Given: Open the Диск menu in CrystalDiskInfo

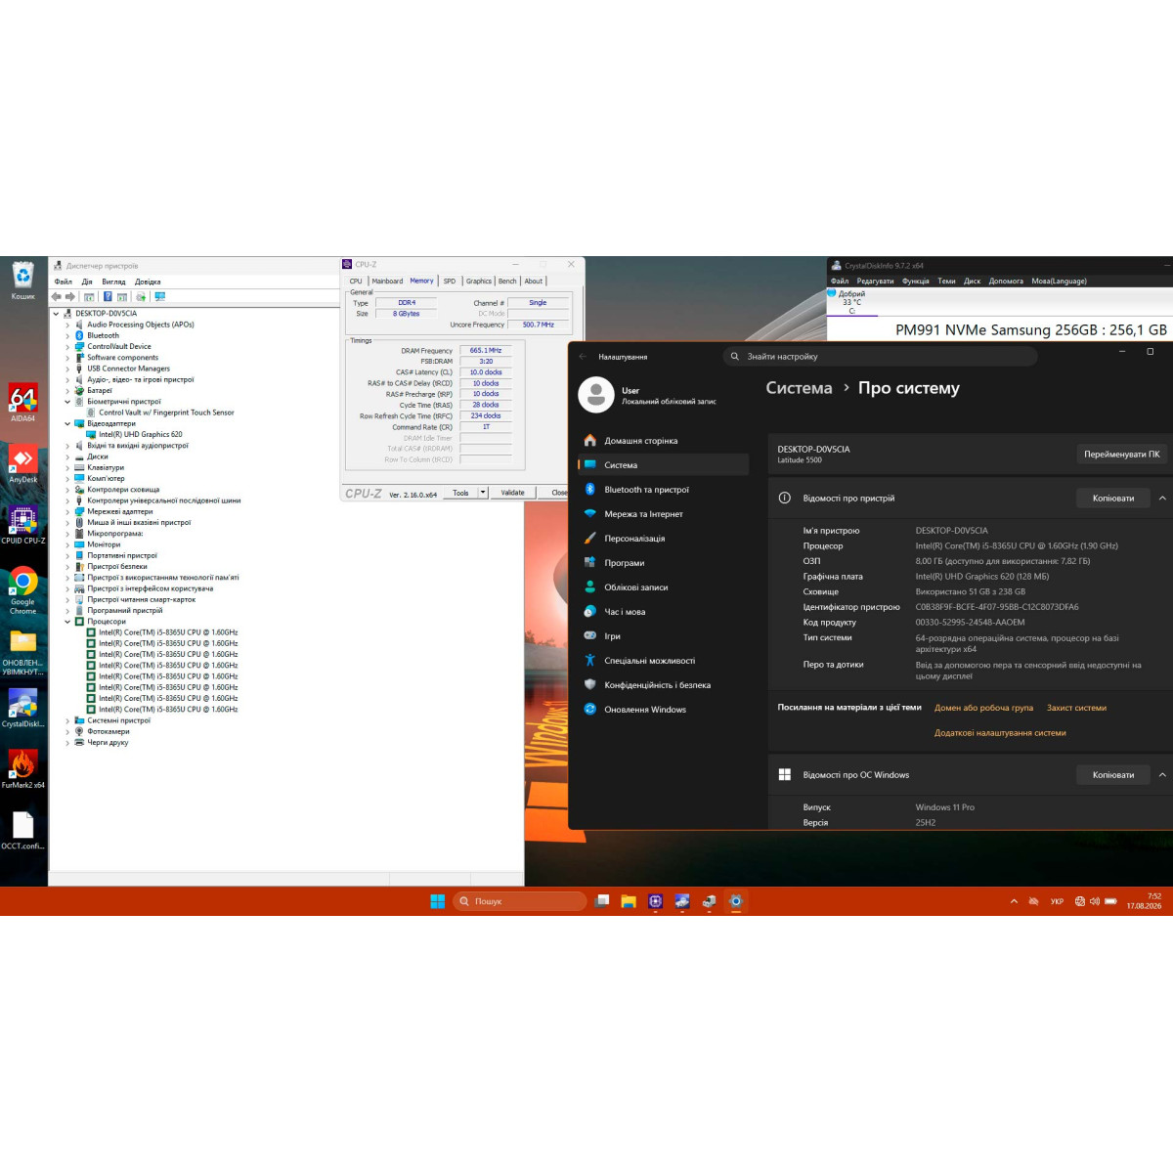Looking at the screenshot, I should point(972,282).
